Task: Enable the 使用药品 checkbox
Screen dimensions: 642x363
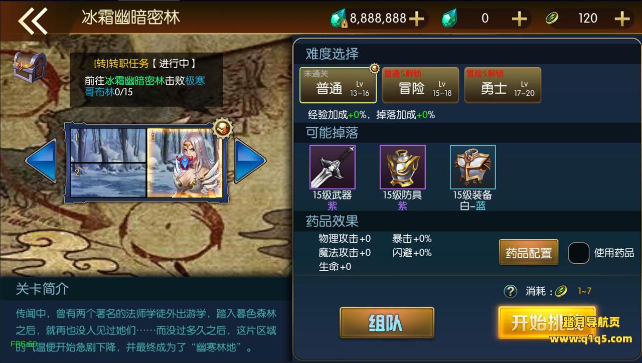Action: (578, 253)
